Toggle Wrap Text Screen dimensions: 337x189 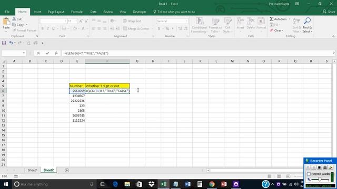pos(132,21)
